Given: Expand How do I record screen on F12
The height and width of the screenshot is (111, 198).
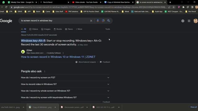Looking at the screenshot, I should coord(65,77).
